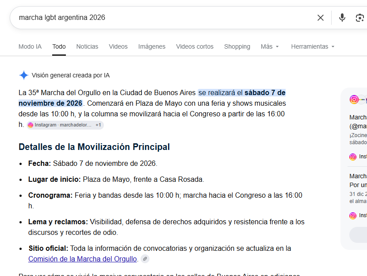The image size is (367, 276).
Task: Click the Fecha: Sábado 7 de noviembre line
Action: pyautogui.click(x=93, y=163)
